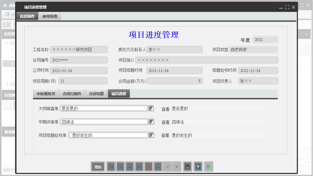This screenshot has width=313, height=176.
Task: Click the edit icon beside 大纲审查单
Action: pyautogui.click(x=151, y=108)
